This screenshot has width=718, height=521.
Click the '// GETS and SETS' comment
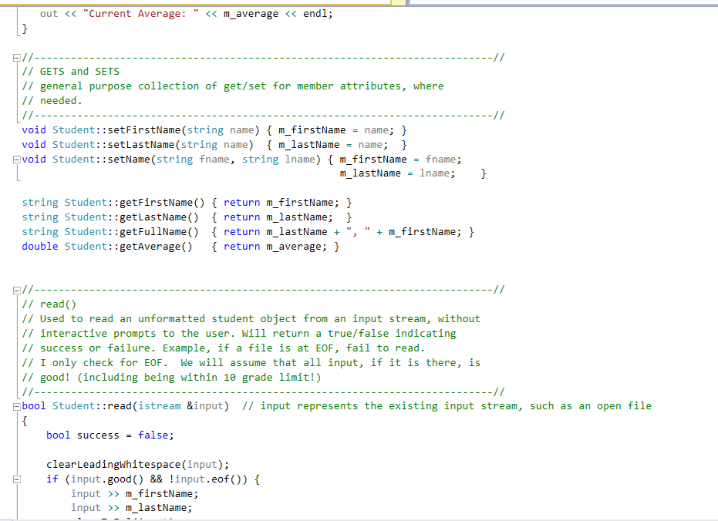click(70, 72)
